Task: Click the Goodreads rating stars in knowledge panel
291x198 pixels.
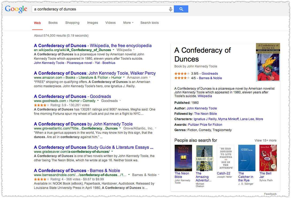Action: (x=182, y=74)
